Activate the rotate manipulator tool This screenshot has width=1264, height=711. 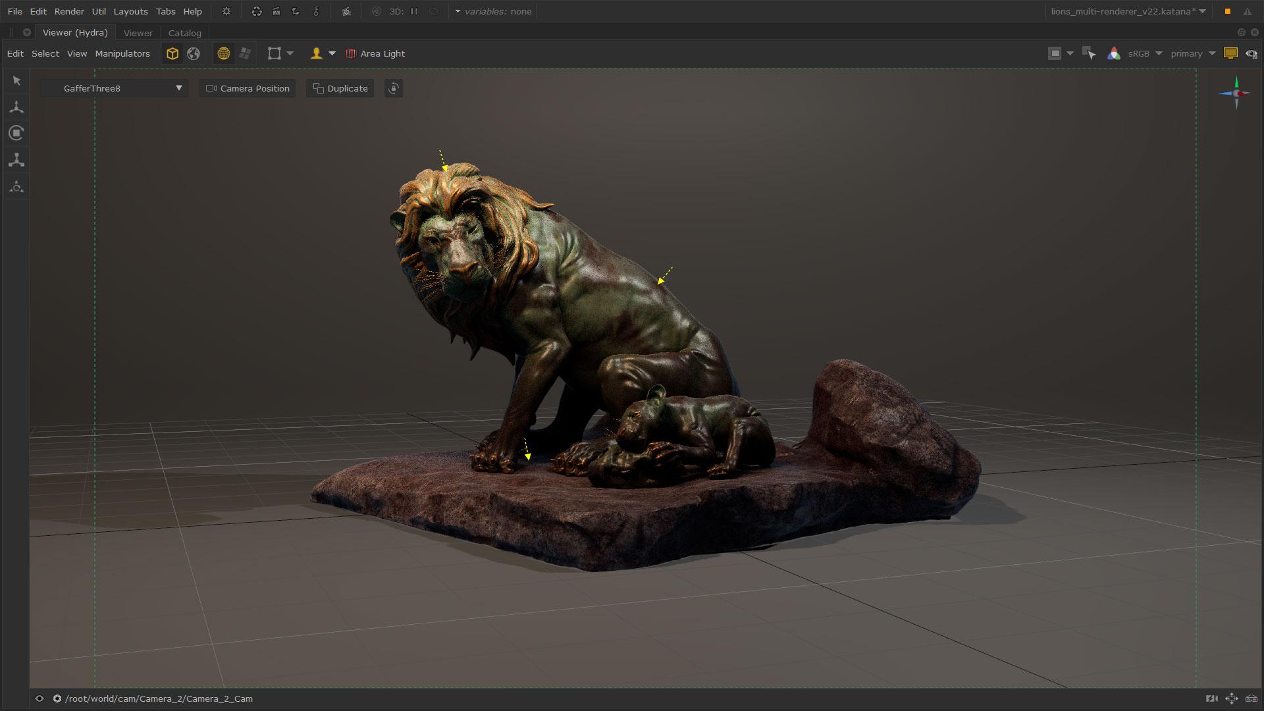(16, 133)
